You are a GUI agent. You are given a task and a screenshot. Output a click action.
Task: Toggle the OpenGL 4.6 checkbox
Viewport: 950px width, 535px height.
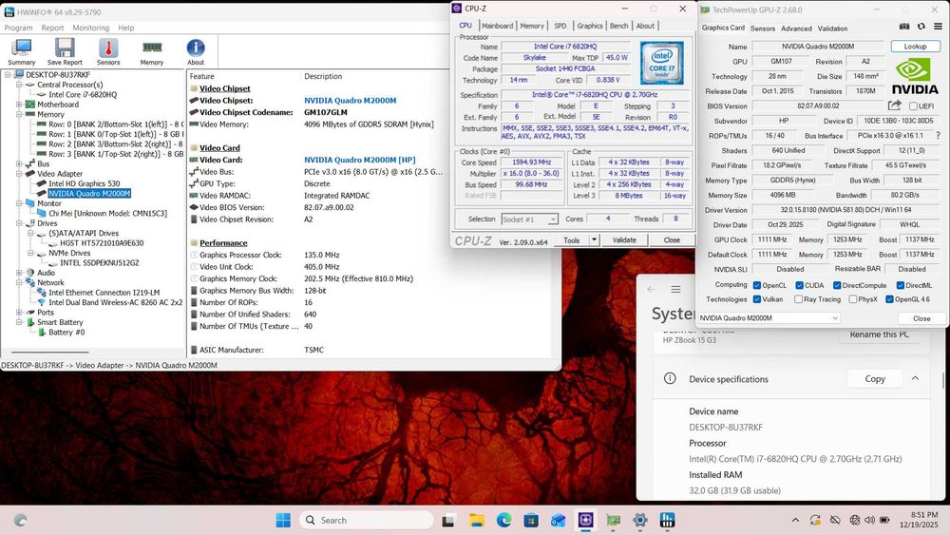889,299
